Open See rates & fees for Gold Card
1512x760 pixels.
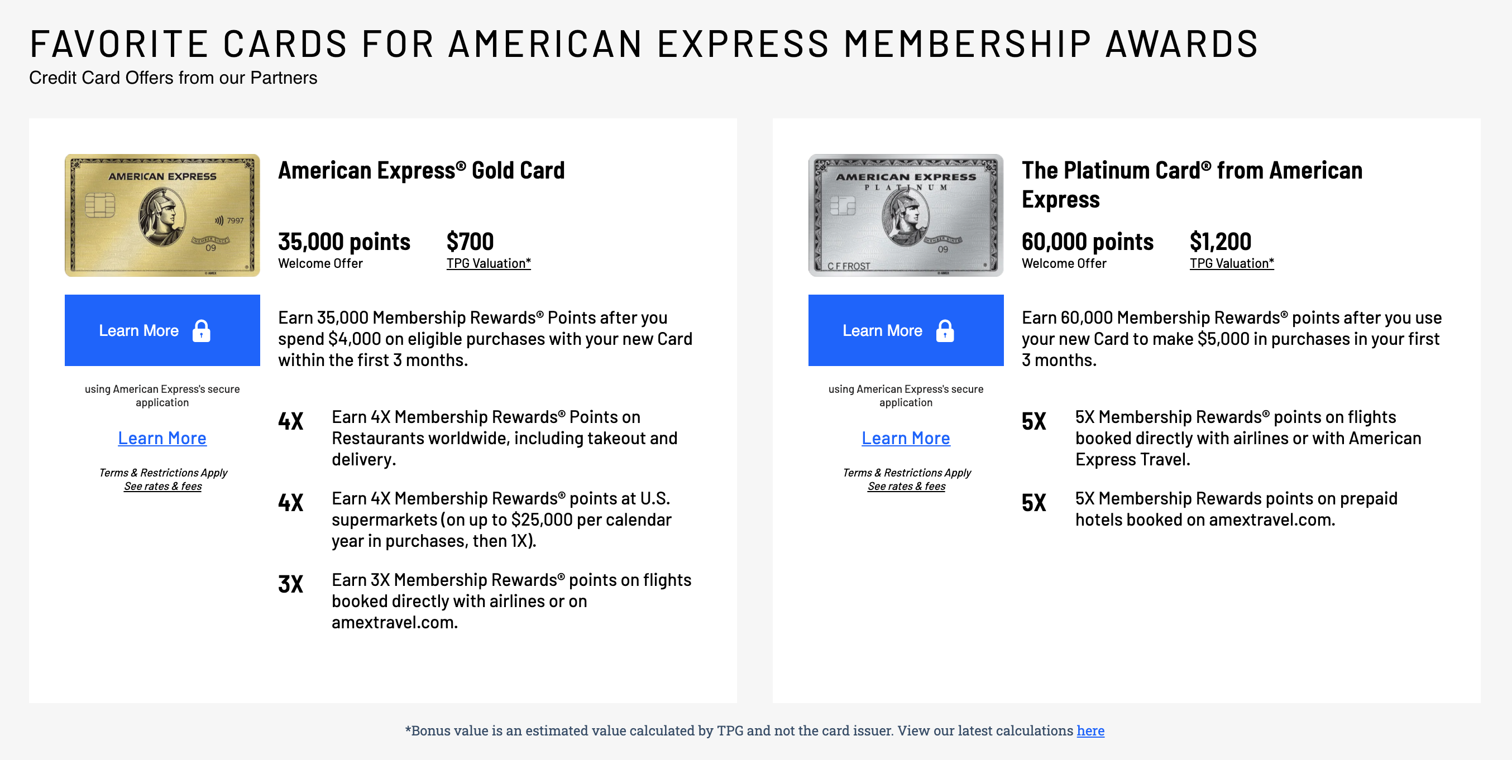[162, 486]
